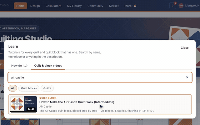Viewport: 200px width, 125px height.
Task: Switch to the How do I...? tab
Action: (x=19, y=66)
